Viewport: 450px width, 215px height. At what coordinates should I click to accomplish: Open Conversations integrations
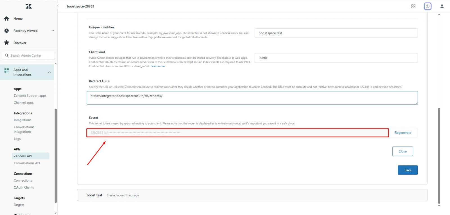[24, 129]
